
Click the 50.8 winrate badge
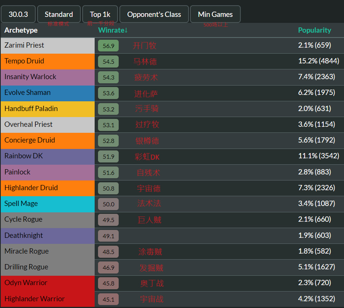pyautogui.click(x=109, y=188)
